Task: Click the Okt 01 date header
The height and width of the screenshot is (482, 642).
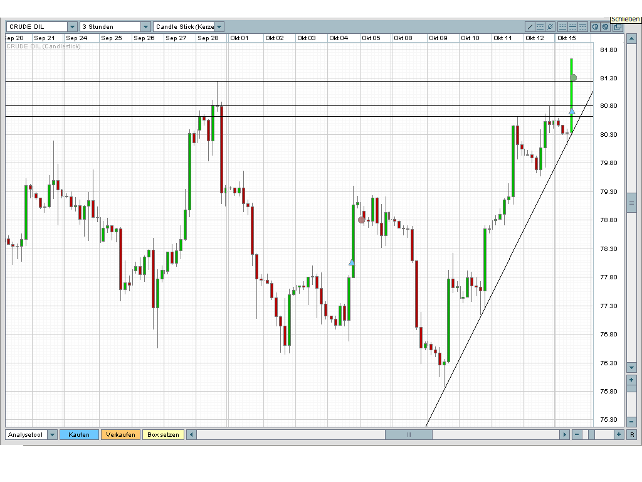Action: click(239, 38)
